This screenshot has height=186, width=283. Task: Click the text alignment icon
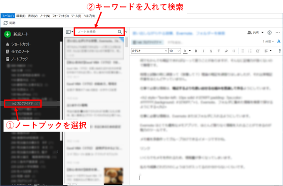tap(266, 51)
